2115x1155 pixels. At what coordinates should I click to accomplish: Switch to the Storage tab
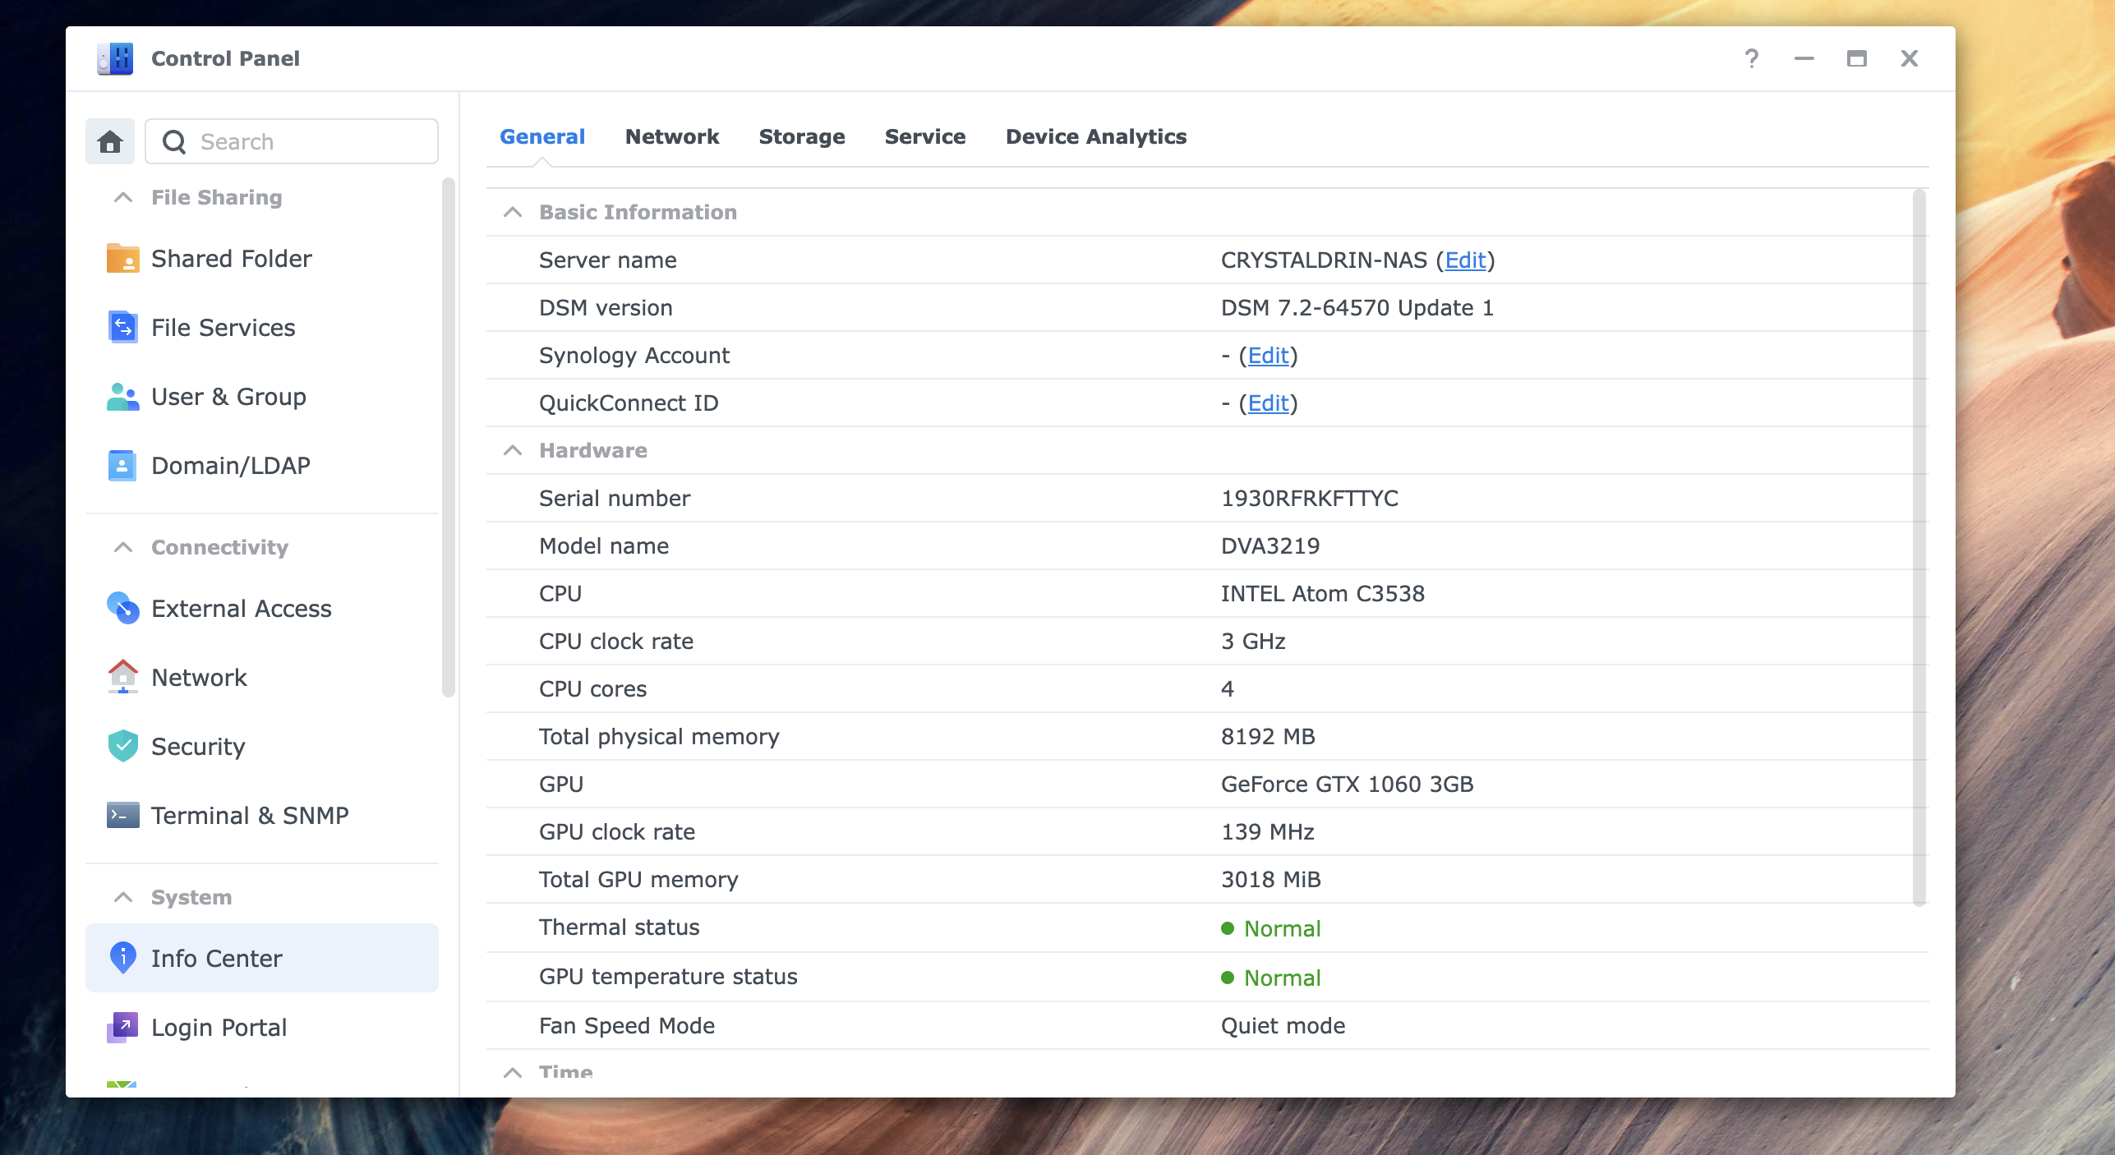click(801, 136)
